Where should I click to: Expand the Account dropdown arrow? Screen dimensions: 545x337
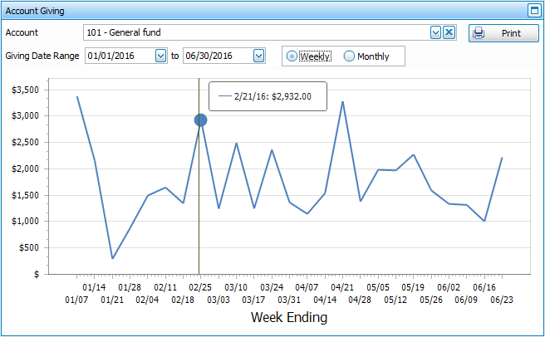[x=435, y=32]
